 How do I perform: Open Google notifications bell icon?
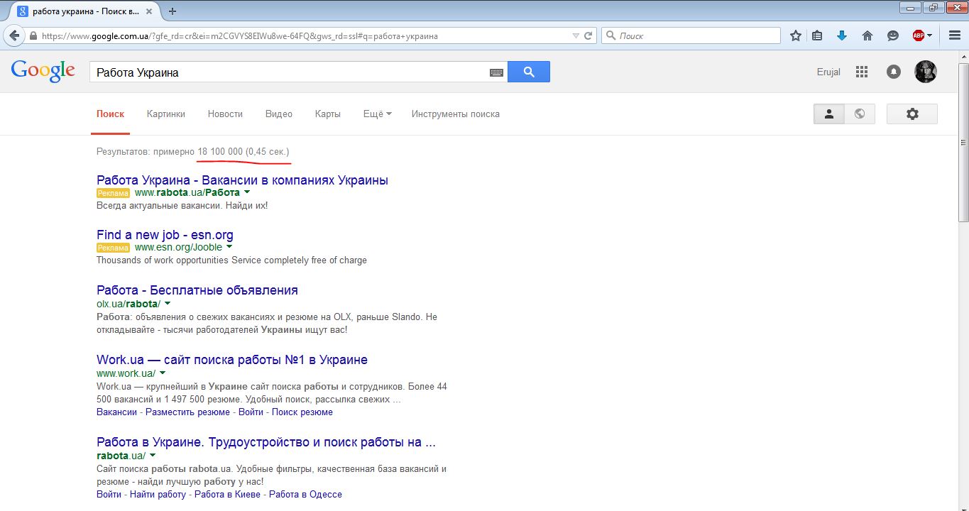click(x=894, y=72)
